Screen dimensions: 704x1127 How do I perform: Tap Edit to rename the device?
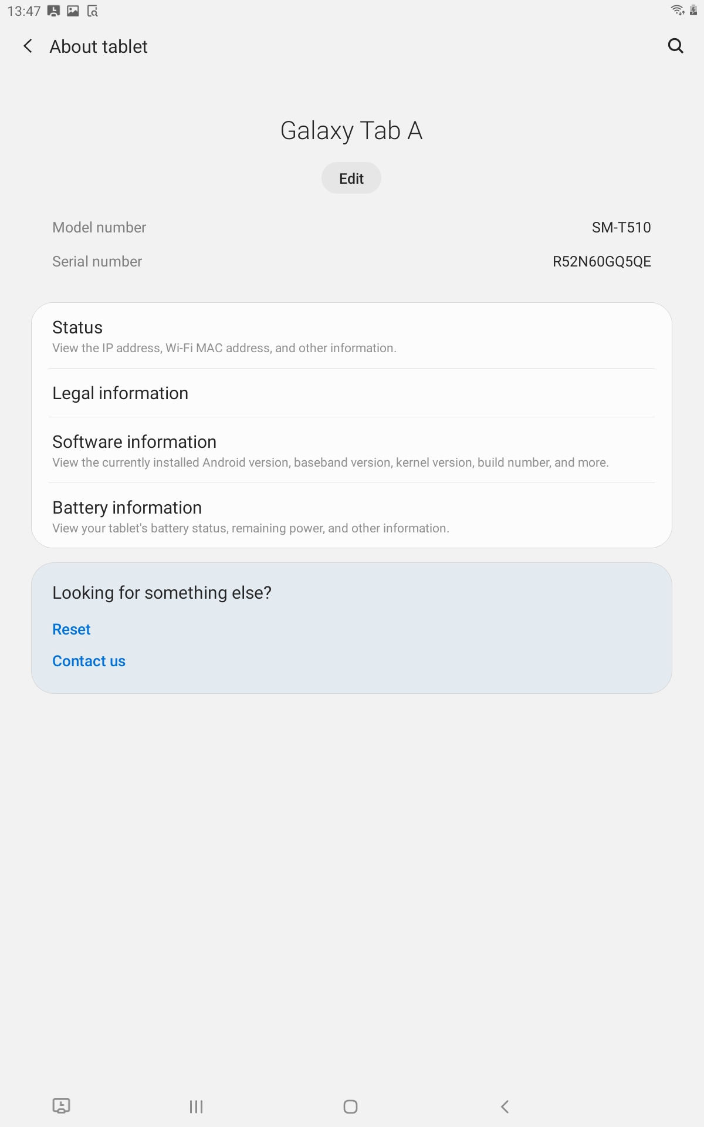pos(351,178)
